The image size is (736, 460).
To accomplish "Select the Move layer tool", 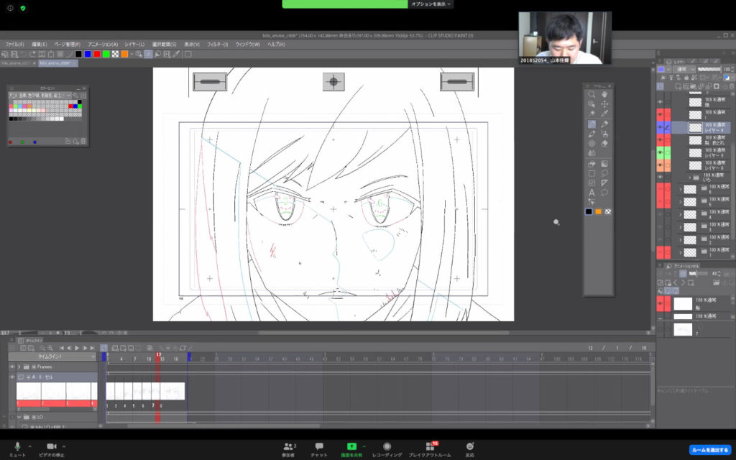I will click(x=604, y=104).
